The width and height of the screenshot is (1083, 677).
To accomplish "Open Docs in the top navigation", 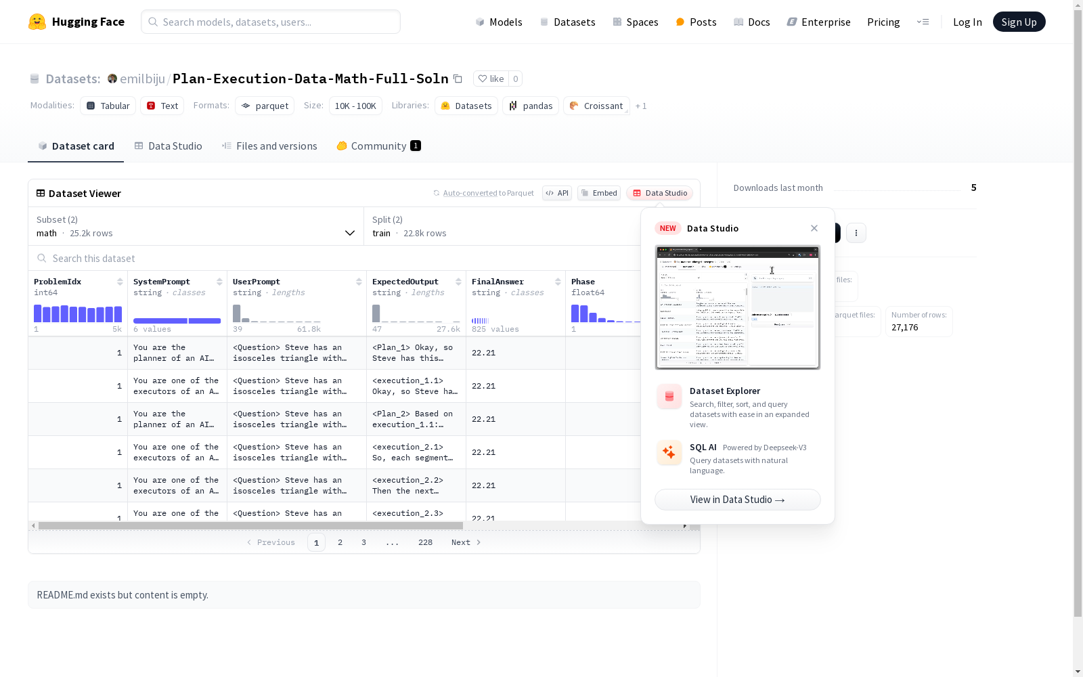I will (x=752, y=22).
